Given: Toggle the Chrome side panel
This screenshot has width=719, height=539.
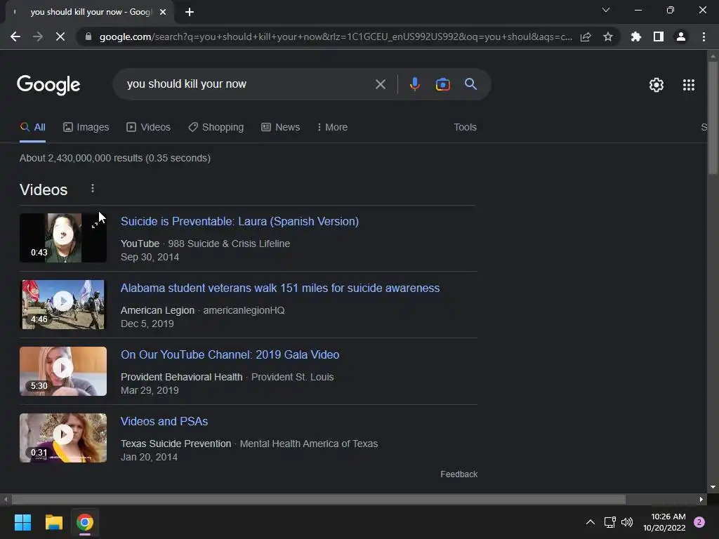Looking at the screenshot, I should [x=659, y=36].
